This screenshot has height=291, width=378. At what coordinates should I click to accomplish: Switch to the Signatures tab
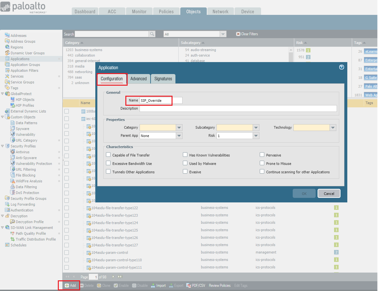click(163, 79)
